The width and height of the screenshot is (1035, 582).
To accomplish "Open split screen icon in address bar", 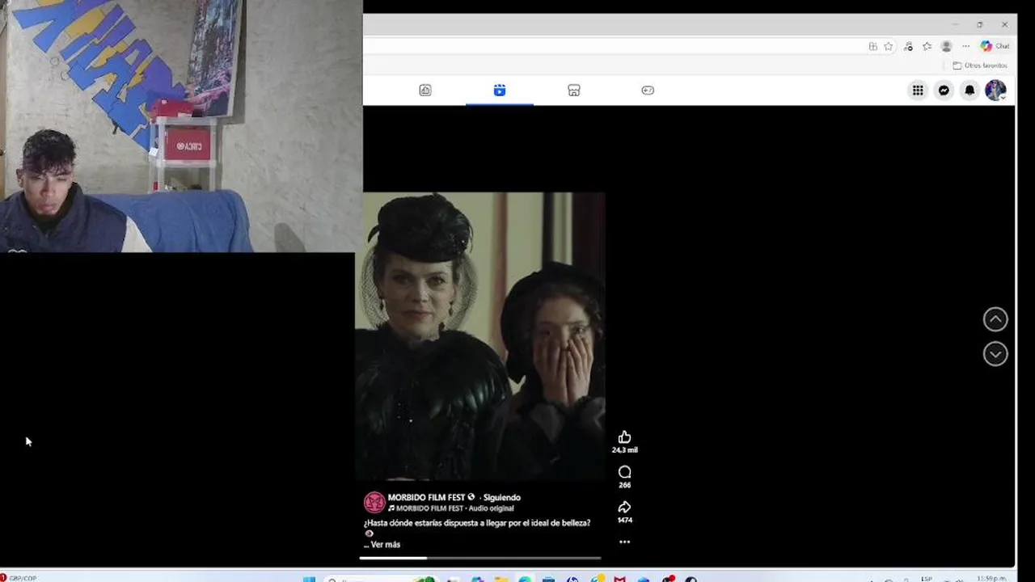I will point(872,46).
